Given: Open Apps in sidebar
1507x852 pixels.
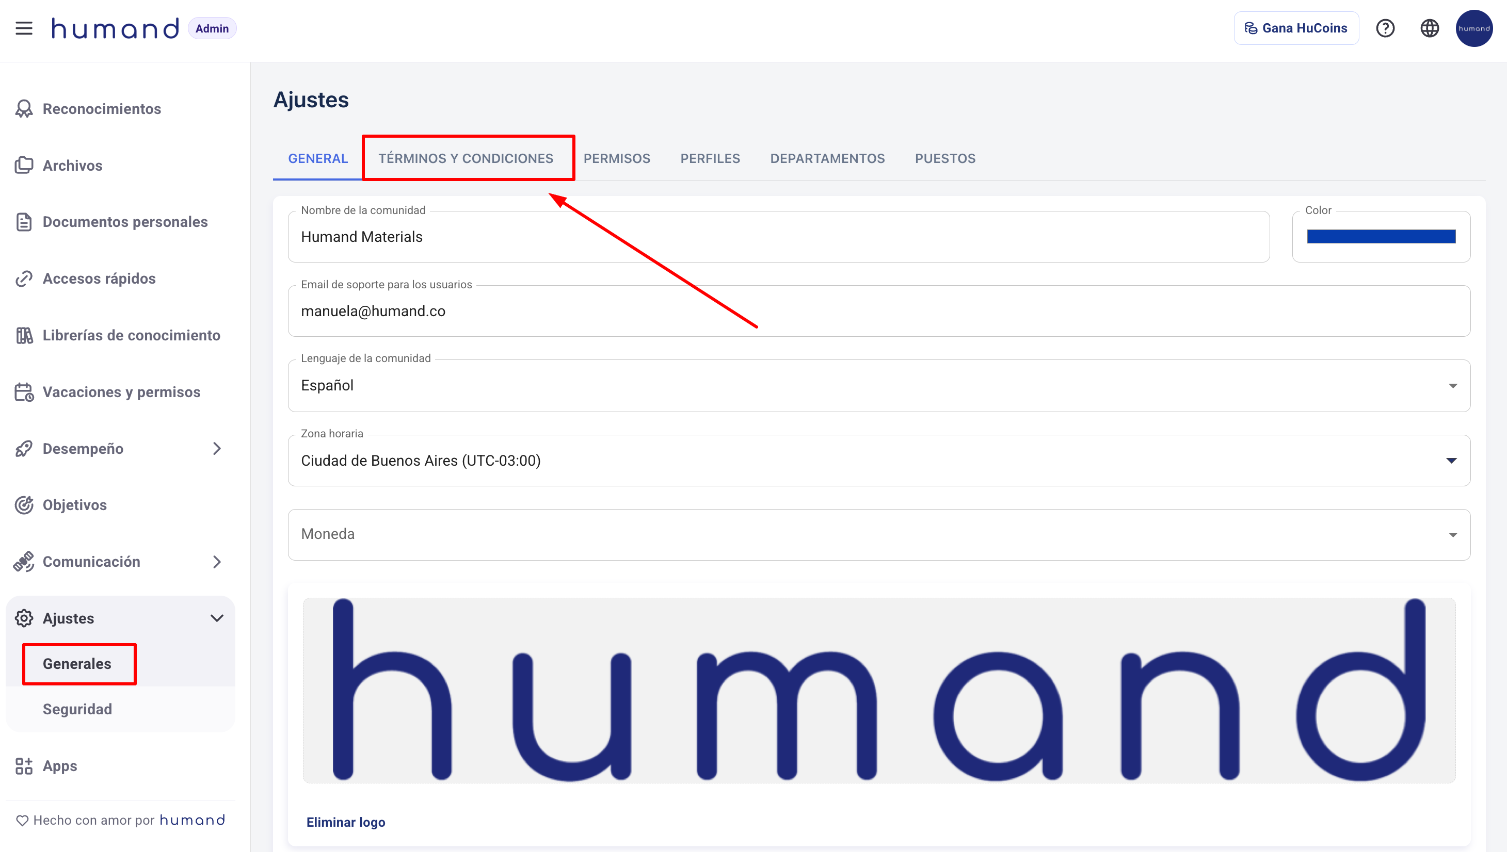Looking at the screenshot, I should [x=60, y=766].
